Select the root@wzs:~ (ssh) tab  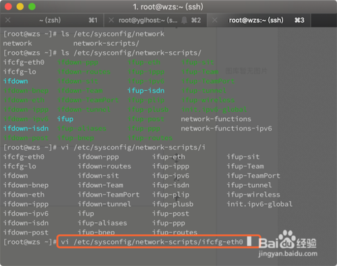click(258, 20)
